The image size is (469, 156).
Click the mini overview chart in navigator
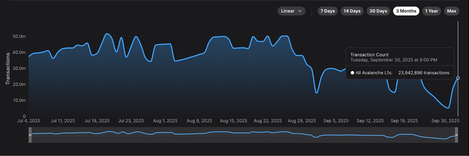tap(243, 135)
